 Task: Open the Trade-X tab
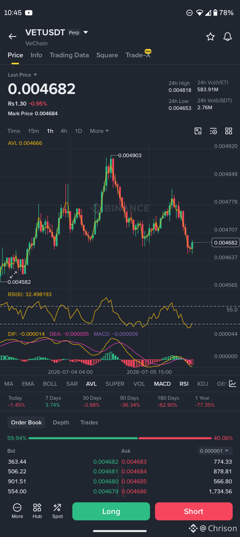pos(138,55)
